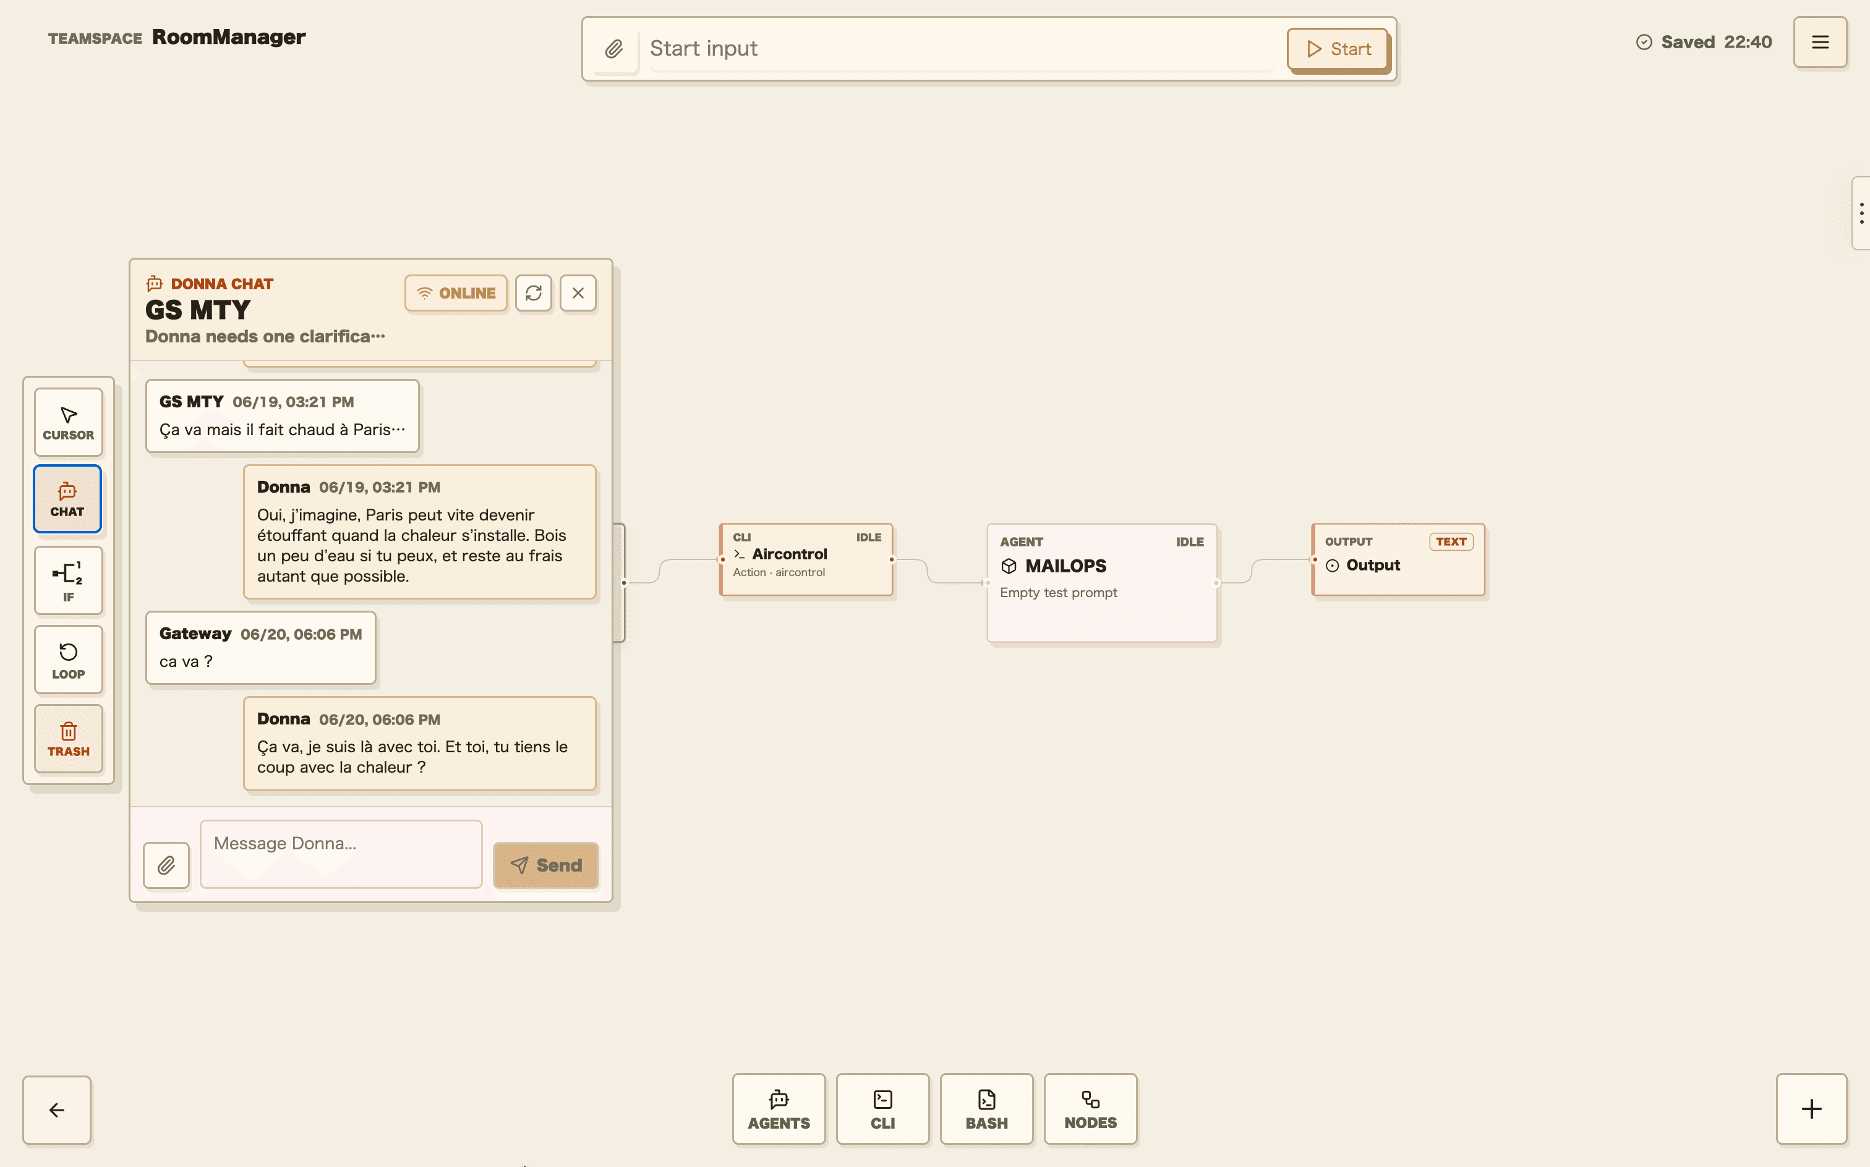Viewport: 1870px width, 1167px height.
Task: Click the Output node circle icon
Action: 1332,566
